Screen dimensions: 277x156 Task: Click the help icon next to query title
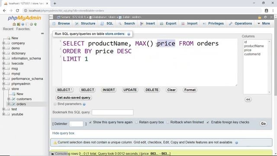129,34
